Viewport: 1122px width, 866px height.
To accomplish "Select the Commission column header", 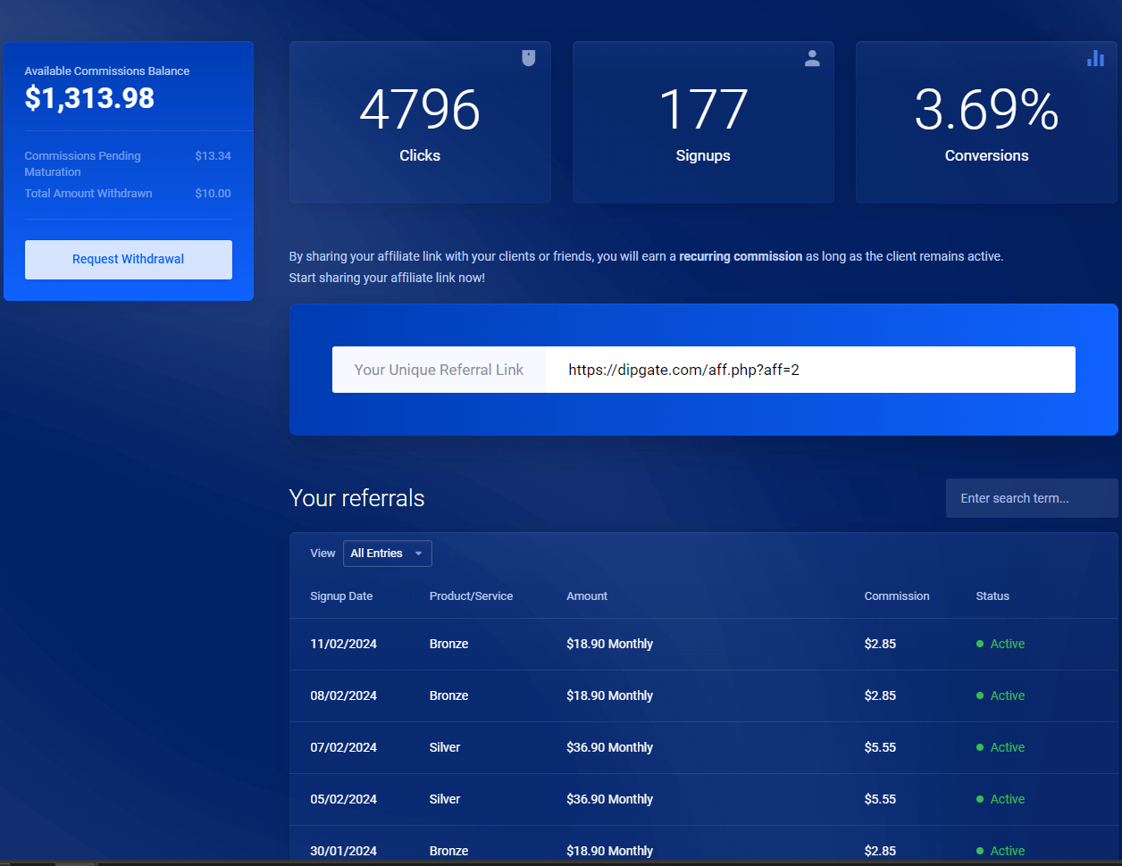I will tap(897, 595).
